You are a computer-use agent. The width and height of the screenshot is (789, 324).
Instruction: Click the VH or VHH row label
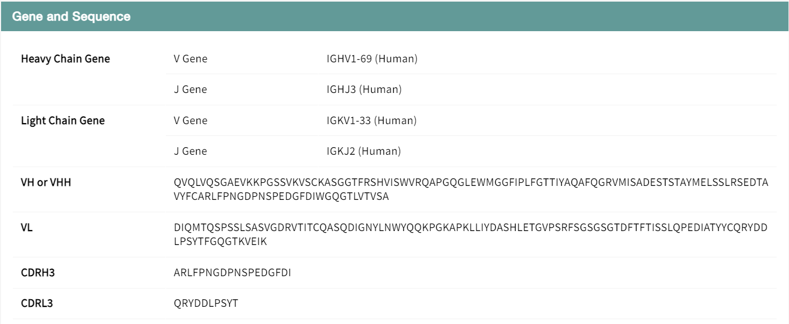(x=46, y=183)
